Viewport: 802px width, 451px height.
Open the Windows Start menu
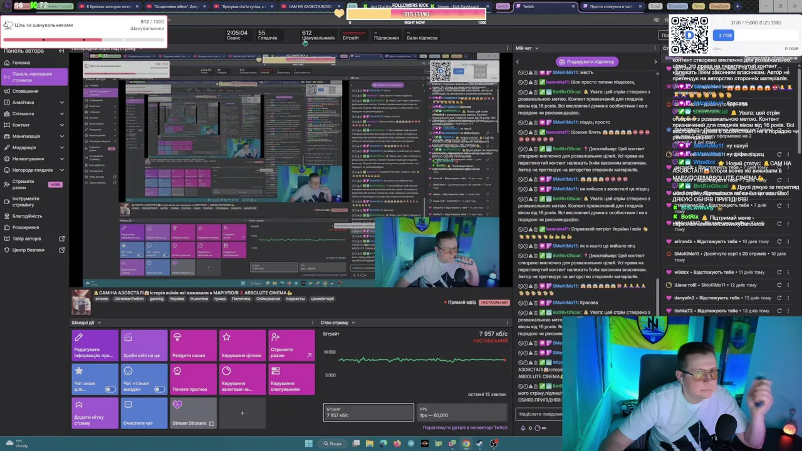point(308,443)
